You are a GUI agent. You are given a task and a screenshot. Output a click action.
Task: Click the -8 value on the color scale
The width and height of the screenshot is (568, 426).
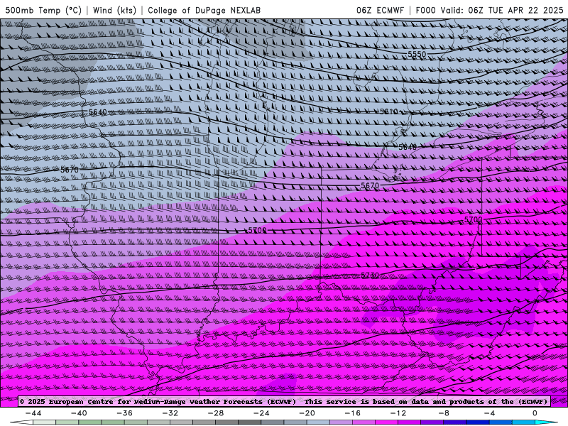[x=444, y=413]
